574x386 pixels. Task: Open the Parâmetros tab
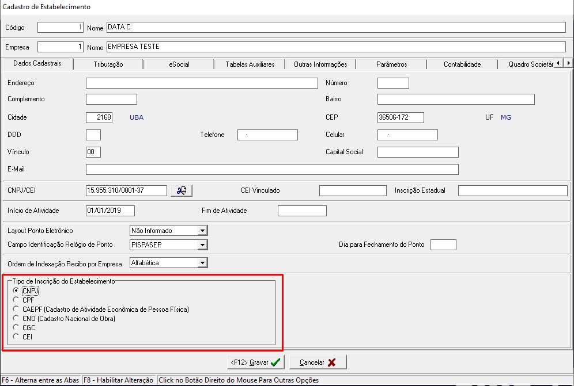tap(391, 64)
